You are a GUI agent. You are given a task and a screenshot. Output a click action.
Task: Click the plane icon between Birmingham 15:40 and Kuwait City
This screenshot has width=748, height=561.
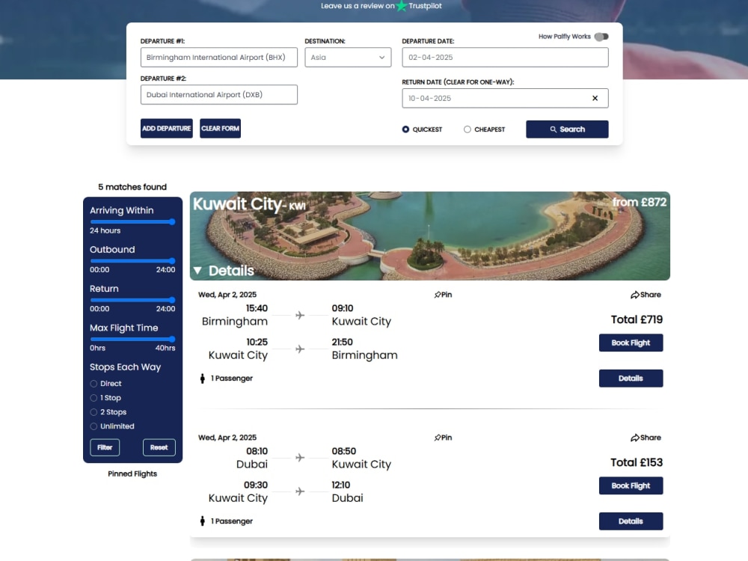[x=300, y=316]
